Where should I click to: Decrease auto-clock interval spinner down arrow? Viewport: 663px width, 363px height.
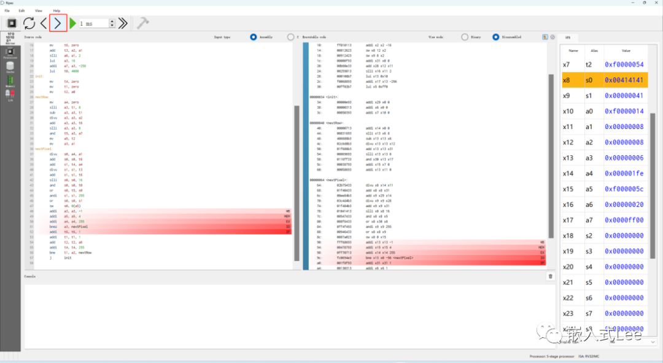[x=112, y=25]
